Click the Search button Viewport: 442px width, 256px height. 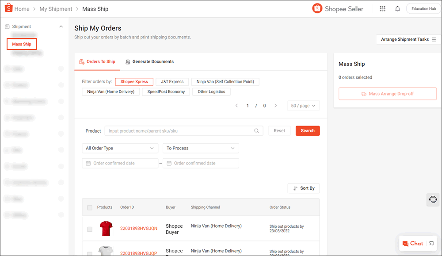[x=307, y=130]
